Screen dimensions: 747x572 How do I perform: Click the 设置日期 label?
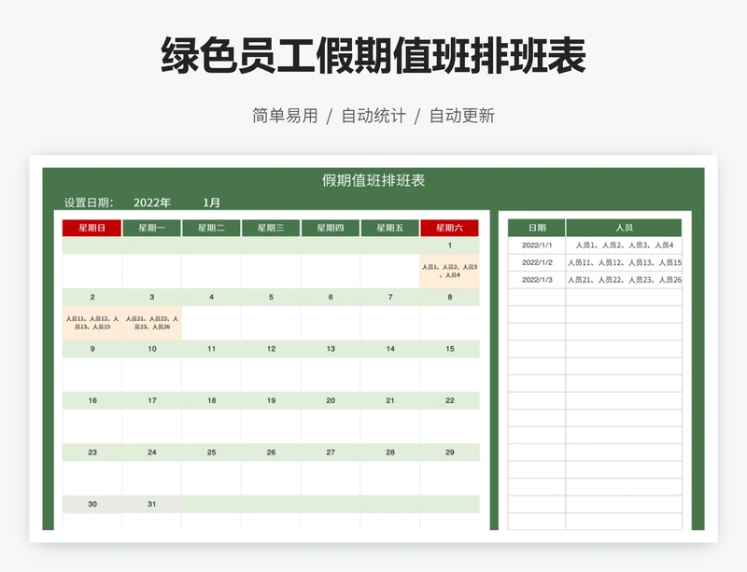click(89, 202)
